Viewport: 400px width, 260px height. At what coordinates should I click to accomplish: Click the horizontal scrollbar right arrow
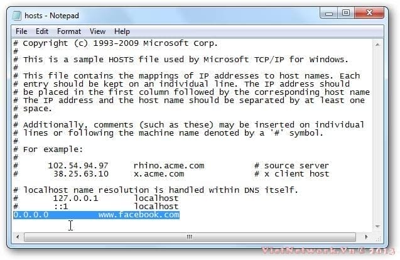click(x=366, y=237)
